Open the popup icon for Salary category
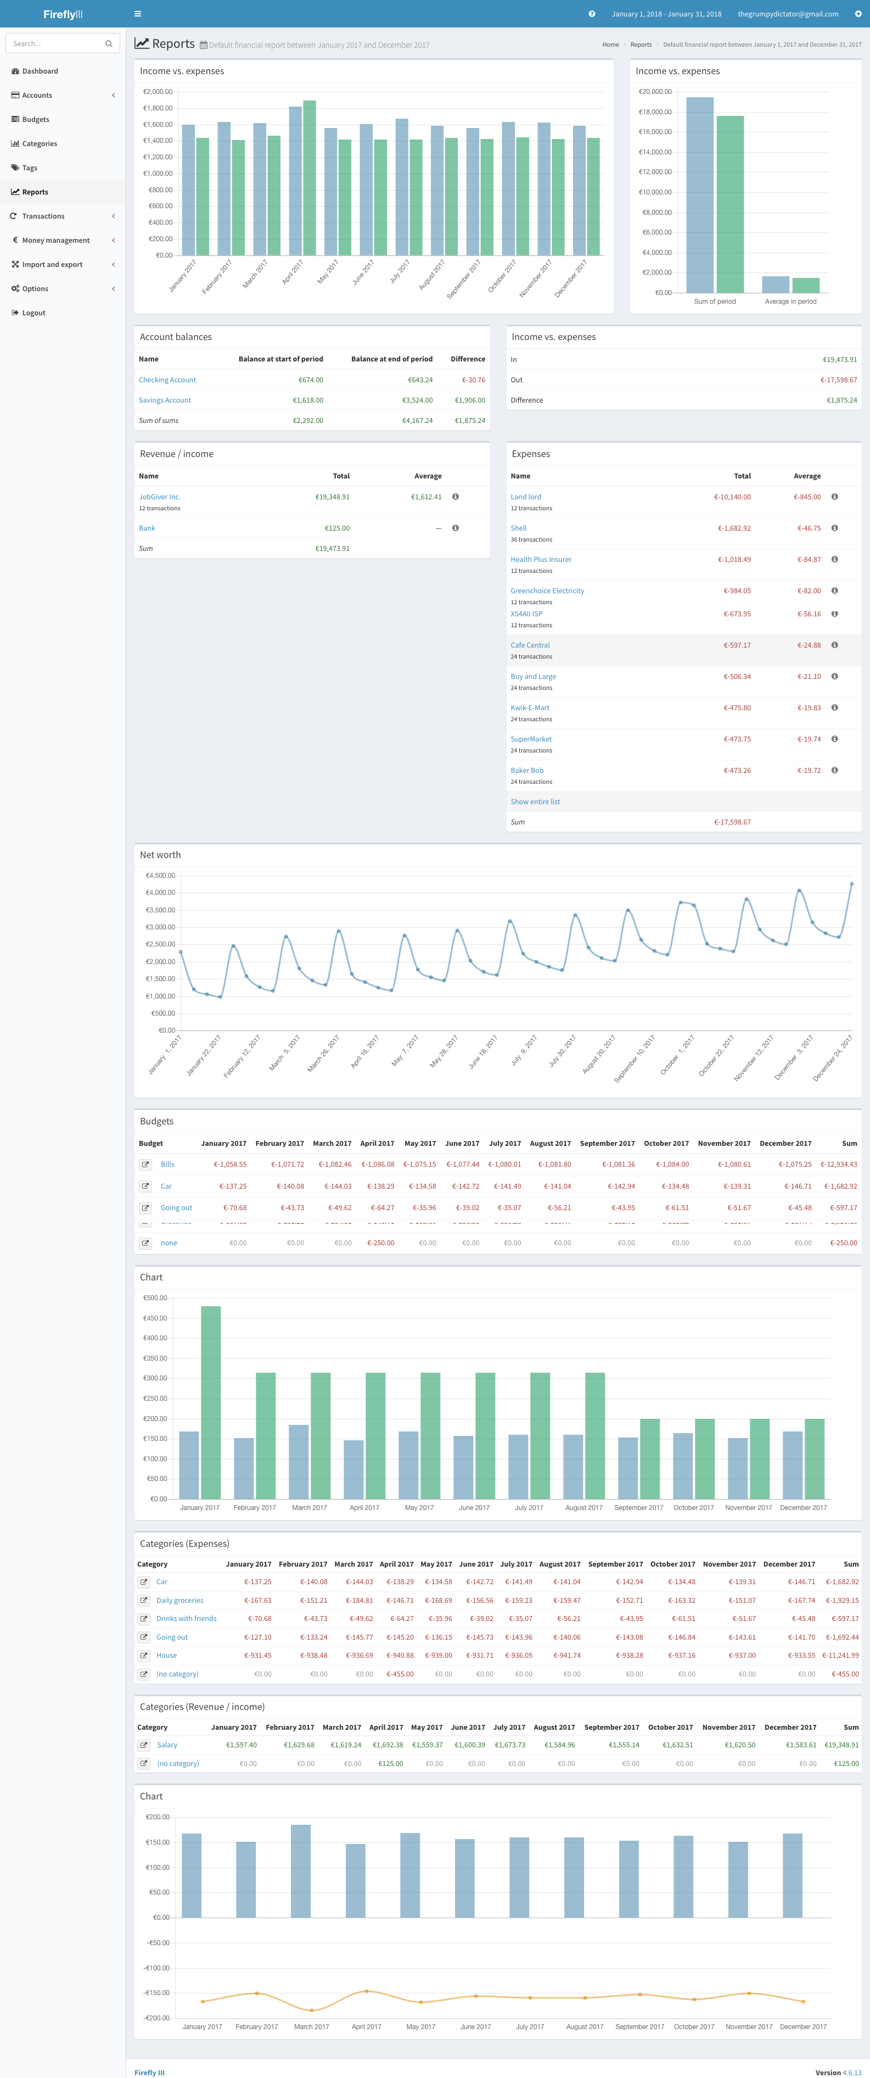This screenshot has width=870, height=2078. (143, 1745)
